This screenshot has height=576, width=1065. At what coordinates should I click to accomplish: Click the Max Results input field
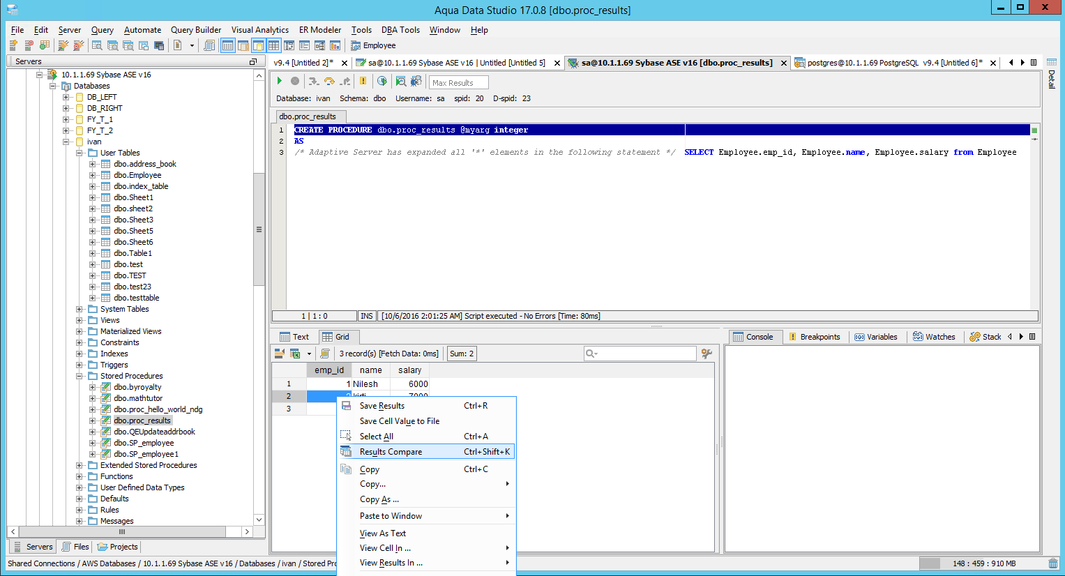click(458, 82)
